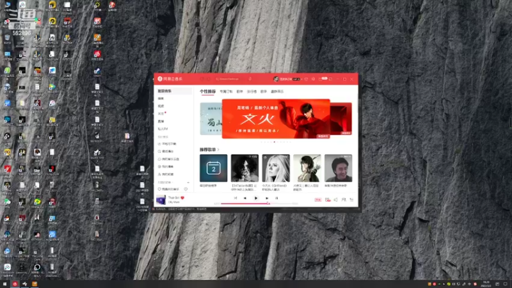Unlike the song with red heart
The width and height of the screenshot is (512, 288).
point(182,198)
